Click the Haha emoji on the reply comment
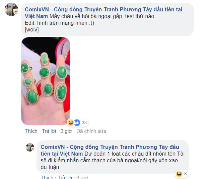This screenshot has width=209, height=179. [179, 174]
